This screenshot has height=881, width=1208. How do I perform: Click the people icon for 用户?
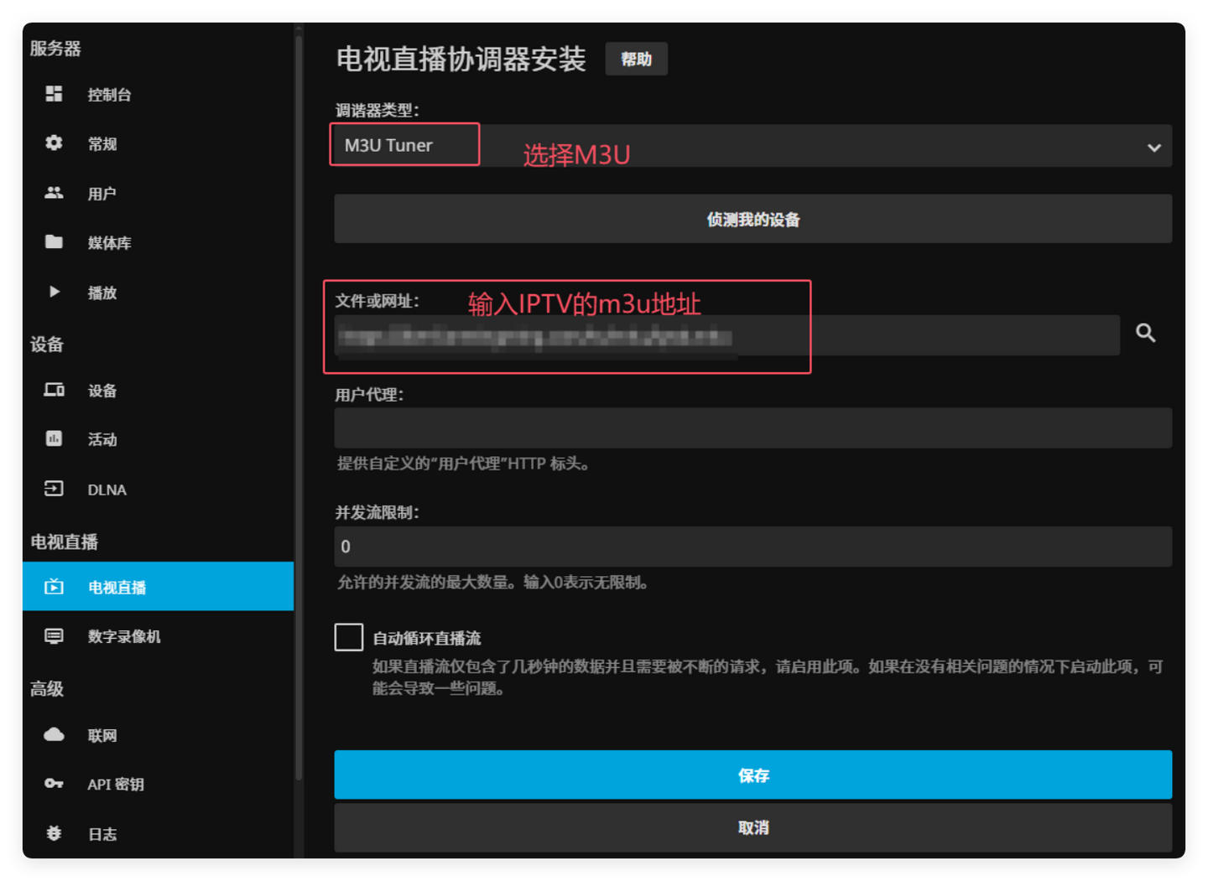(x=54, y=193)
